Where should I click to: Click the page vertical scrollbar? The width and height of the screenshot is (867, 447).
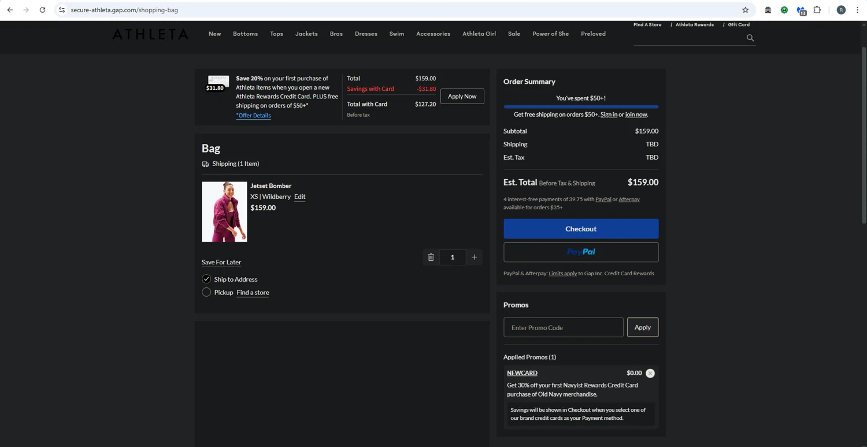click(x=864, y=135)
